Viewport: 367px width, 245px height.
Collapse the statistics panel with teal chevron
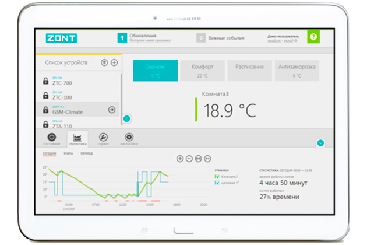pos(320,143)
